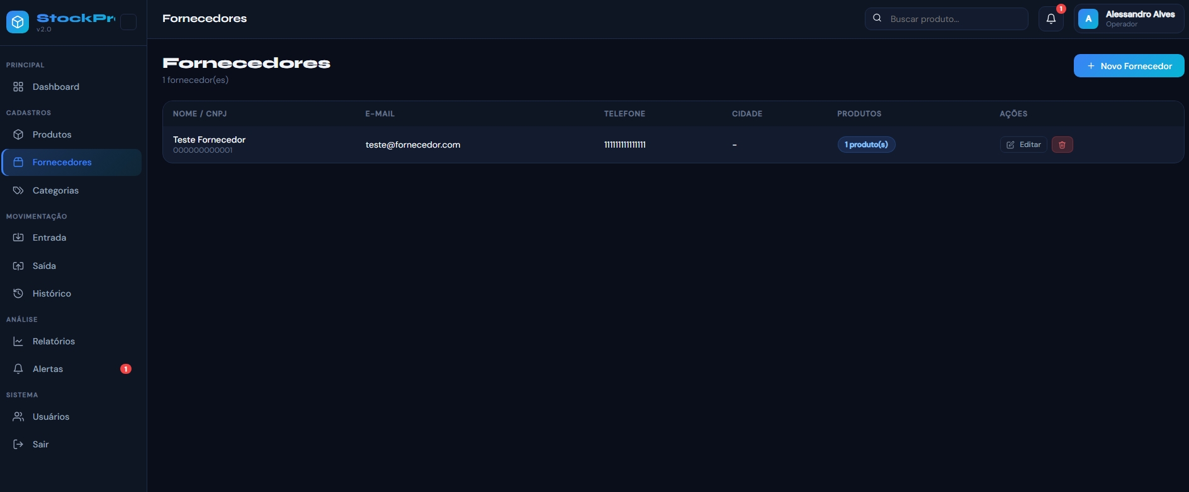
Task: Click the Buscar produto search field
Action: [x=954, y=19]
